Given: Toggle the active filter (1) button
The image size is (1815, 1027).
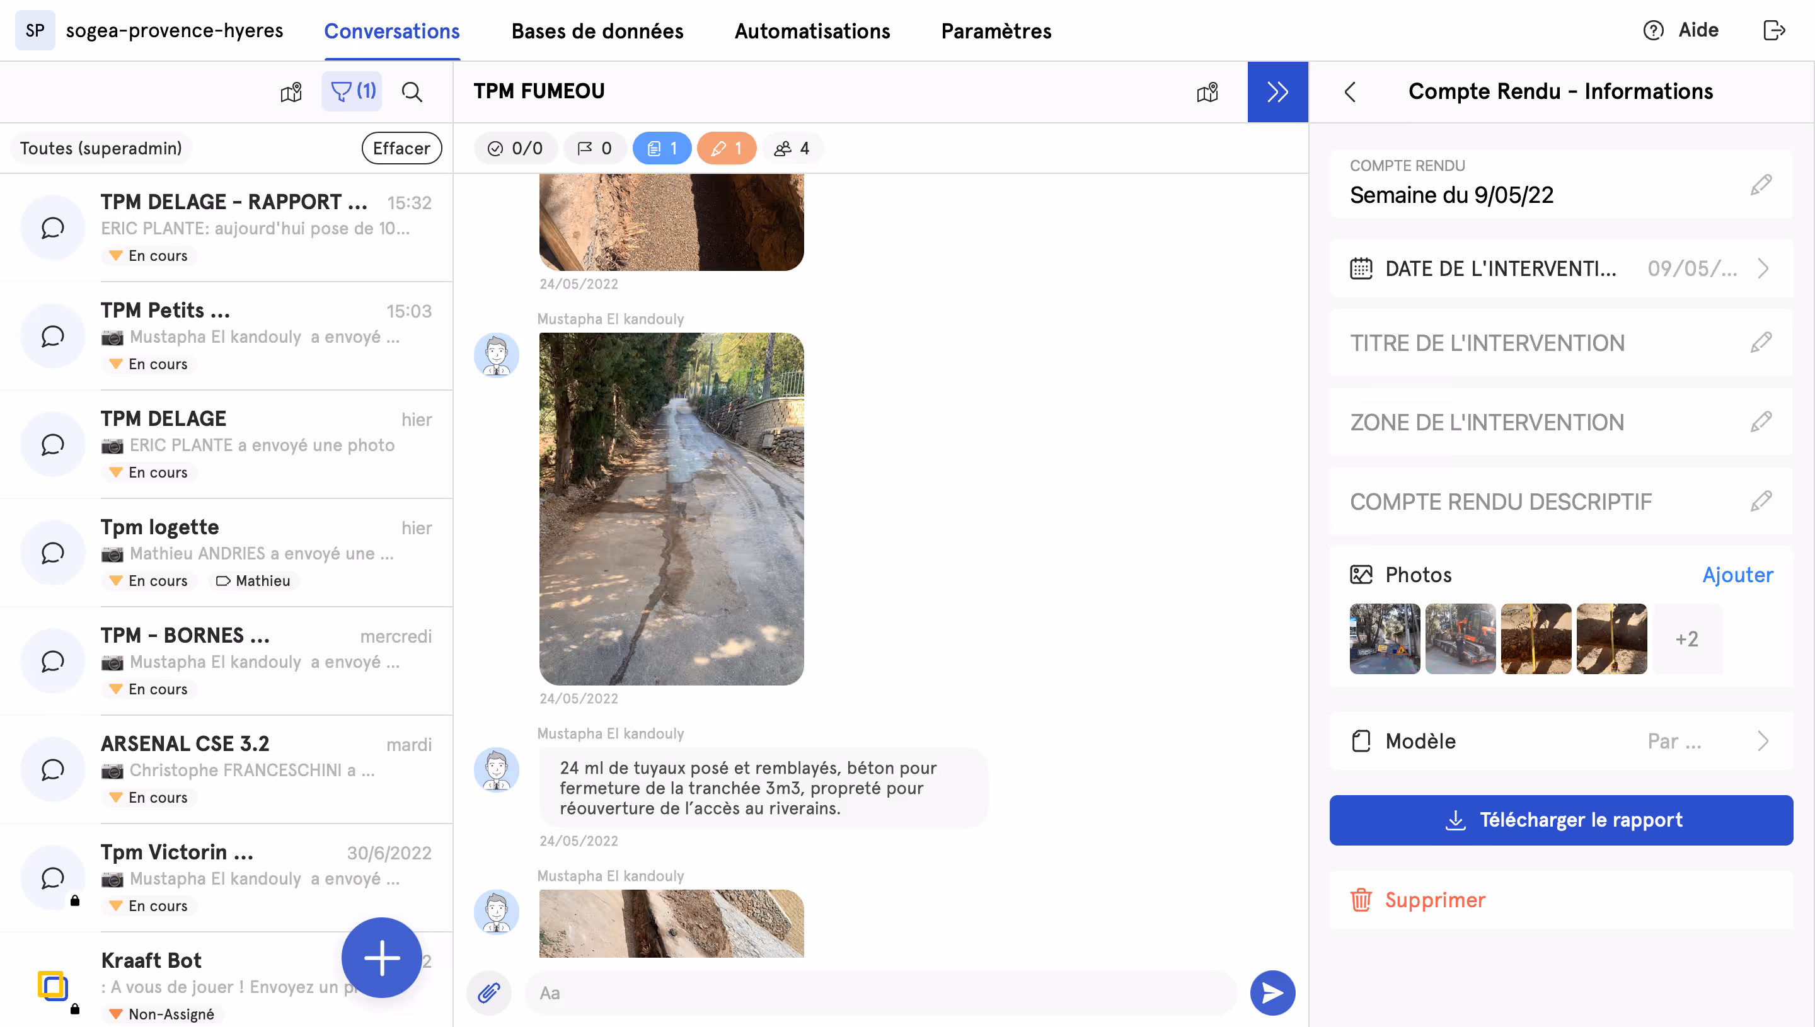Looking at the screenshot, I should click(x=352, y=92).
